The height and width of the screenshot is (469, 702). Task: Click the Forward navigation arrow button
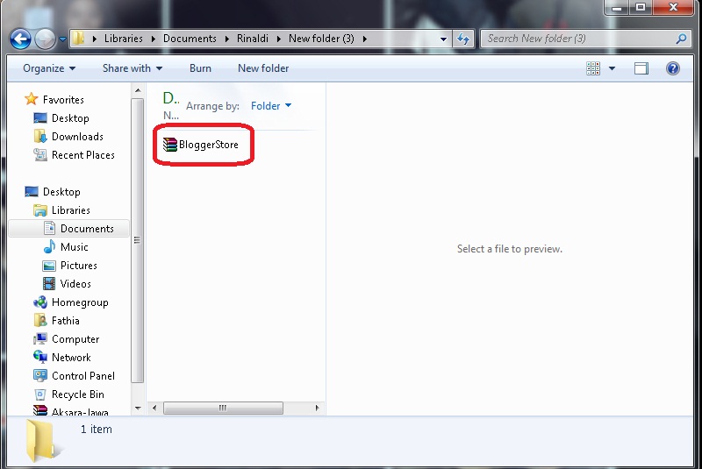[45, 39]
